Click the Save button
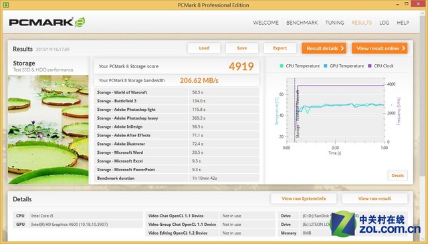 [x=242, y=48]
